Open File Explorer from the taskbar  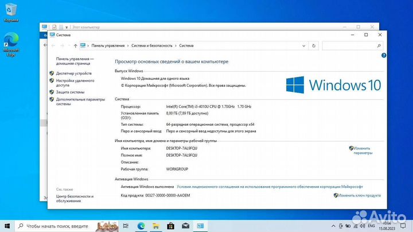pyautogui.click(x=156, y=226)
